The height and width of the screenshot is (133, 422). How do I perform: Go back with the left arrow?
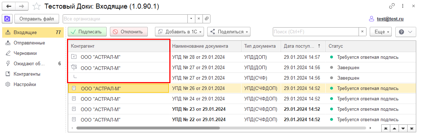coord(8,6)
